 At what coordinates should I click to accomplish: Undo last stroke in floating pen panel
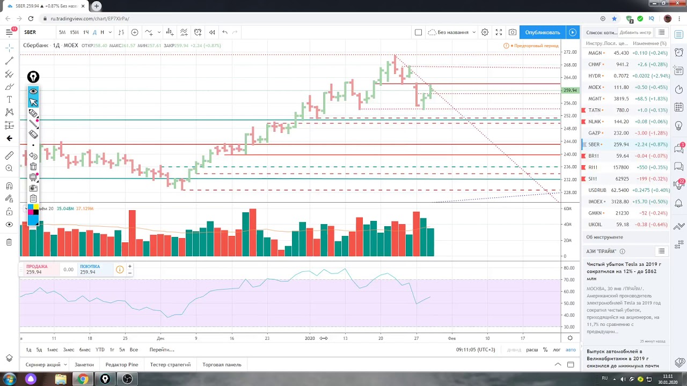33,156
